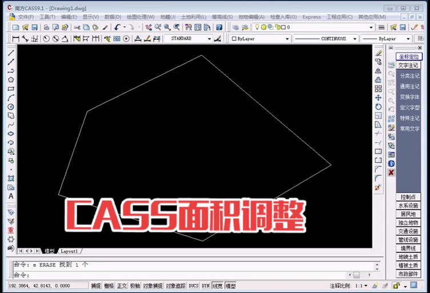430x293 pixels.
Task: Select the Line tool in left toolbar
Action: [11, 53]
